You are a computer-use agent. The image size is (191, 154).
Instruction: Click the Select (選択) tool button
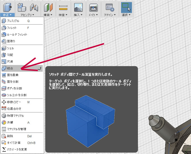pyautogui.click(x=126, y=8)
